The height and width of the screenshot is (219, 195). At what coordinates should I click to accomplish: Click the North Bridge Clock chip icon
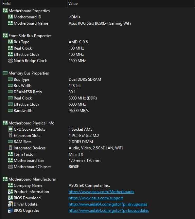click(x=10, y=61)
